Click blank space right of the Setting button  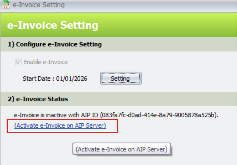186,79
